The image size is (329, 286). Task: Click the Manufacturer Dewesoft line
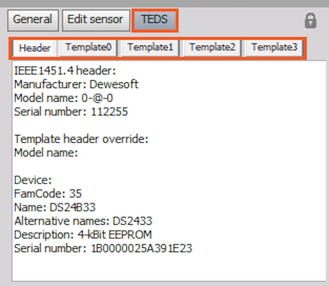76,84
